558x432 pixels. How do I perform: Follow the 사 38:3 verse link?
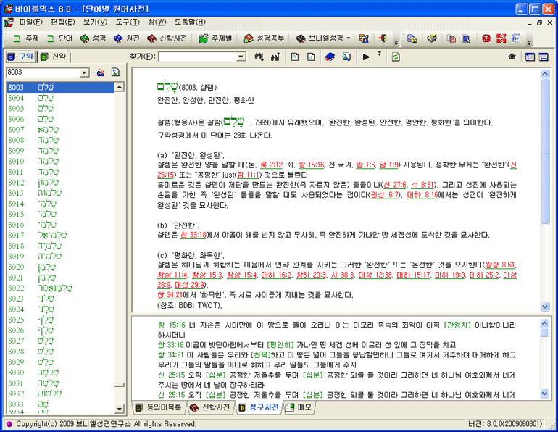click(x=342, y=275)
